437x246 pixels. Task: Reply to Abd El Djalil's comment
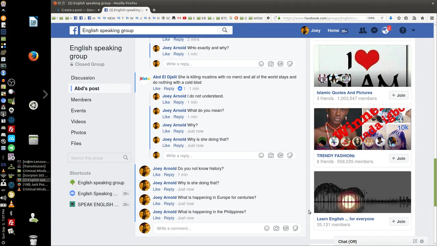click(169, 88)
